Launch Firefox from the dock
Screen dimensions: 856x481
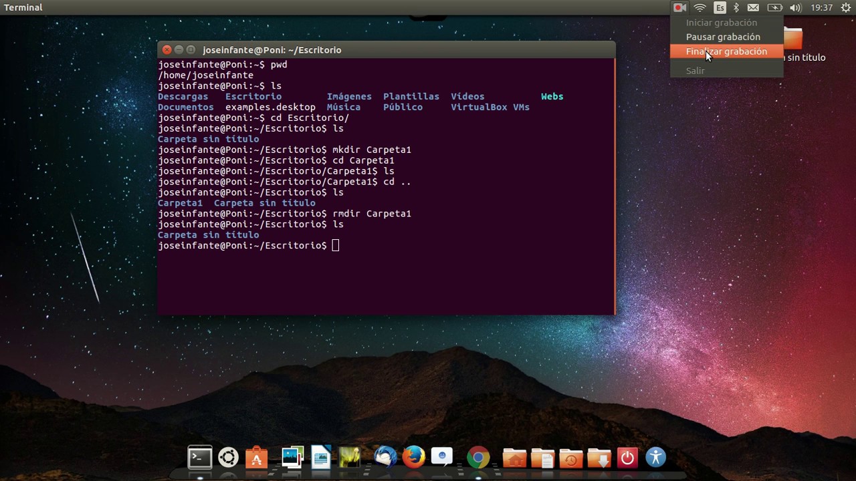pyautogui.click(x=414, y=458)
